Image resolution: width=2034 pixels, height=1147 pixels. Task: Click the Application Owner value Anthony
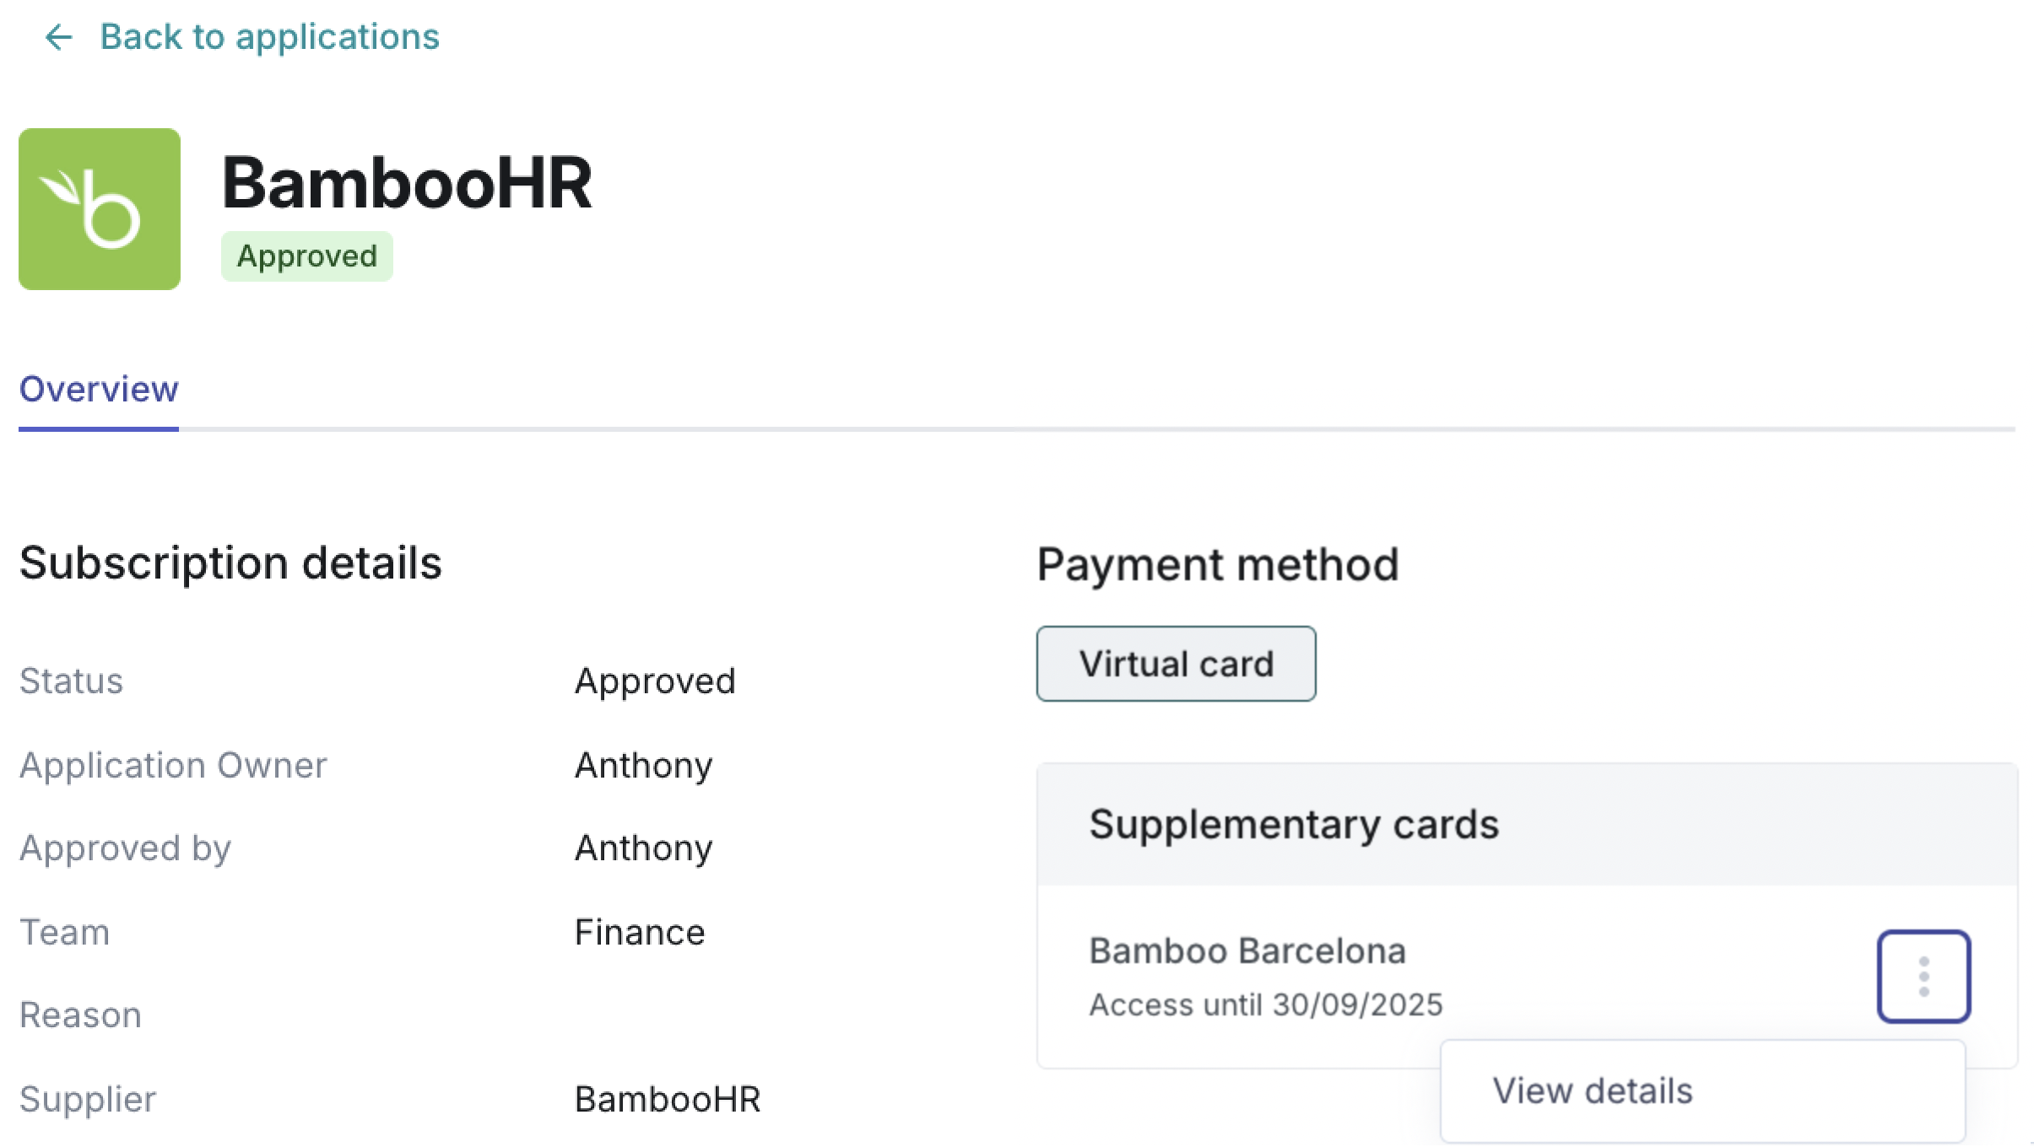[643, 766]
